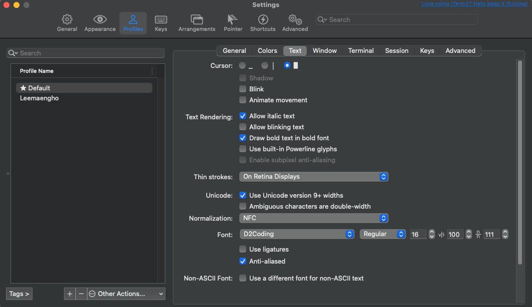Click the vertical spacing stepper

(x=505, y=234)
